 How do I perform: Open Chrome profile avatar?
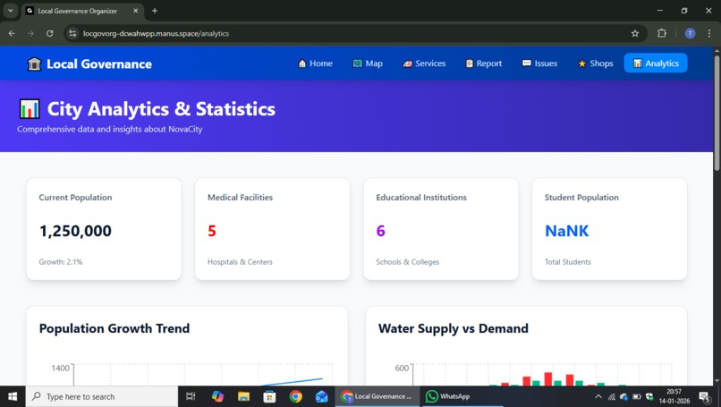[690, 34]
